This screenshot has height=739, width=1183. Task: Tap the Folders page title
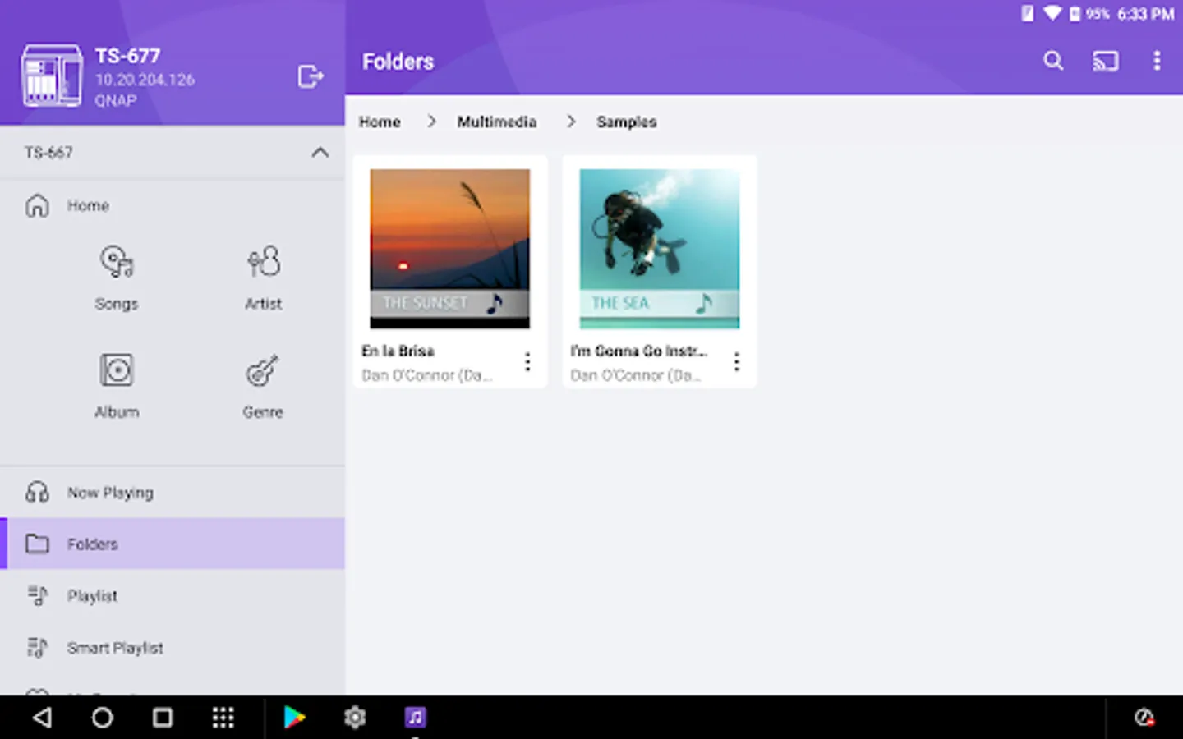click(x=398, y=62)
